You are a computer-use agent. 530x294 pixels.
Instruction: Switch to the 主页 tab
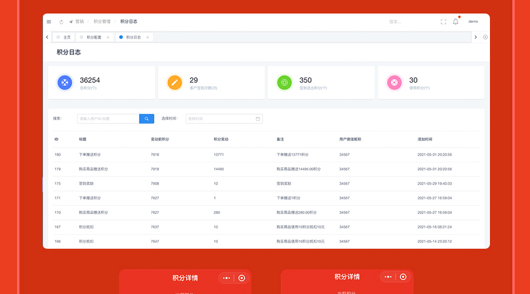[x=64, y=37]
